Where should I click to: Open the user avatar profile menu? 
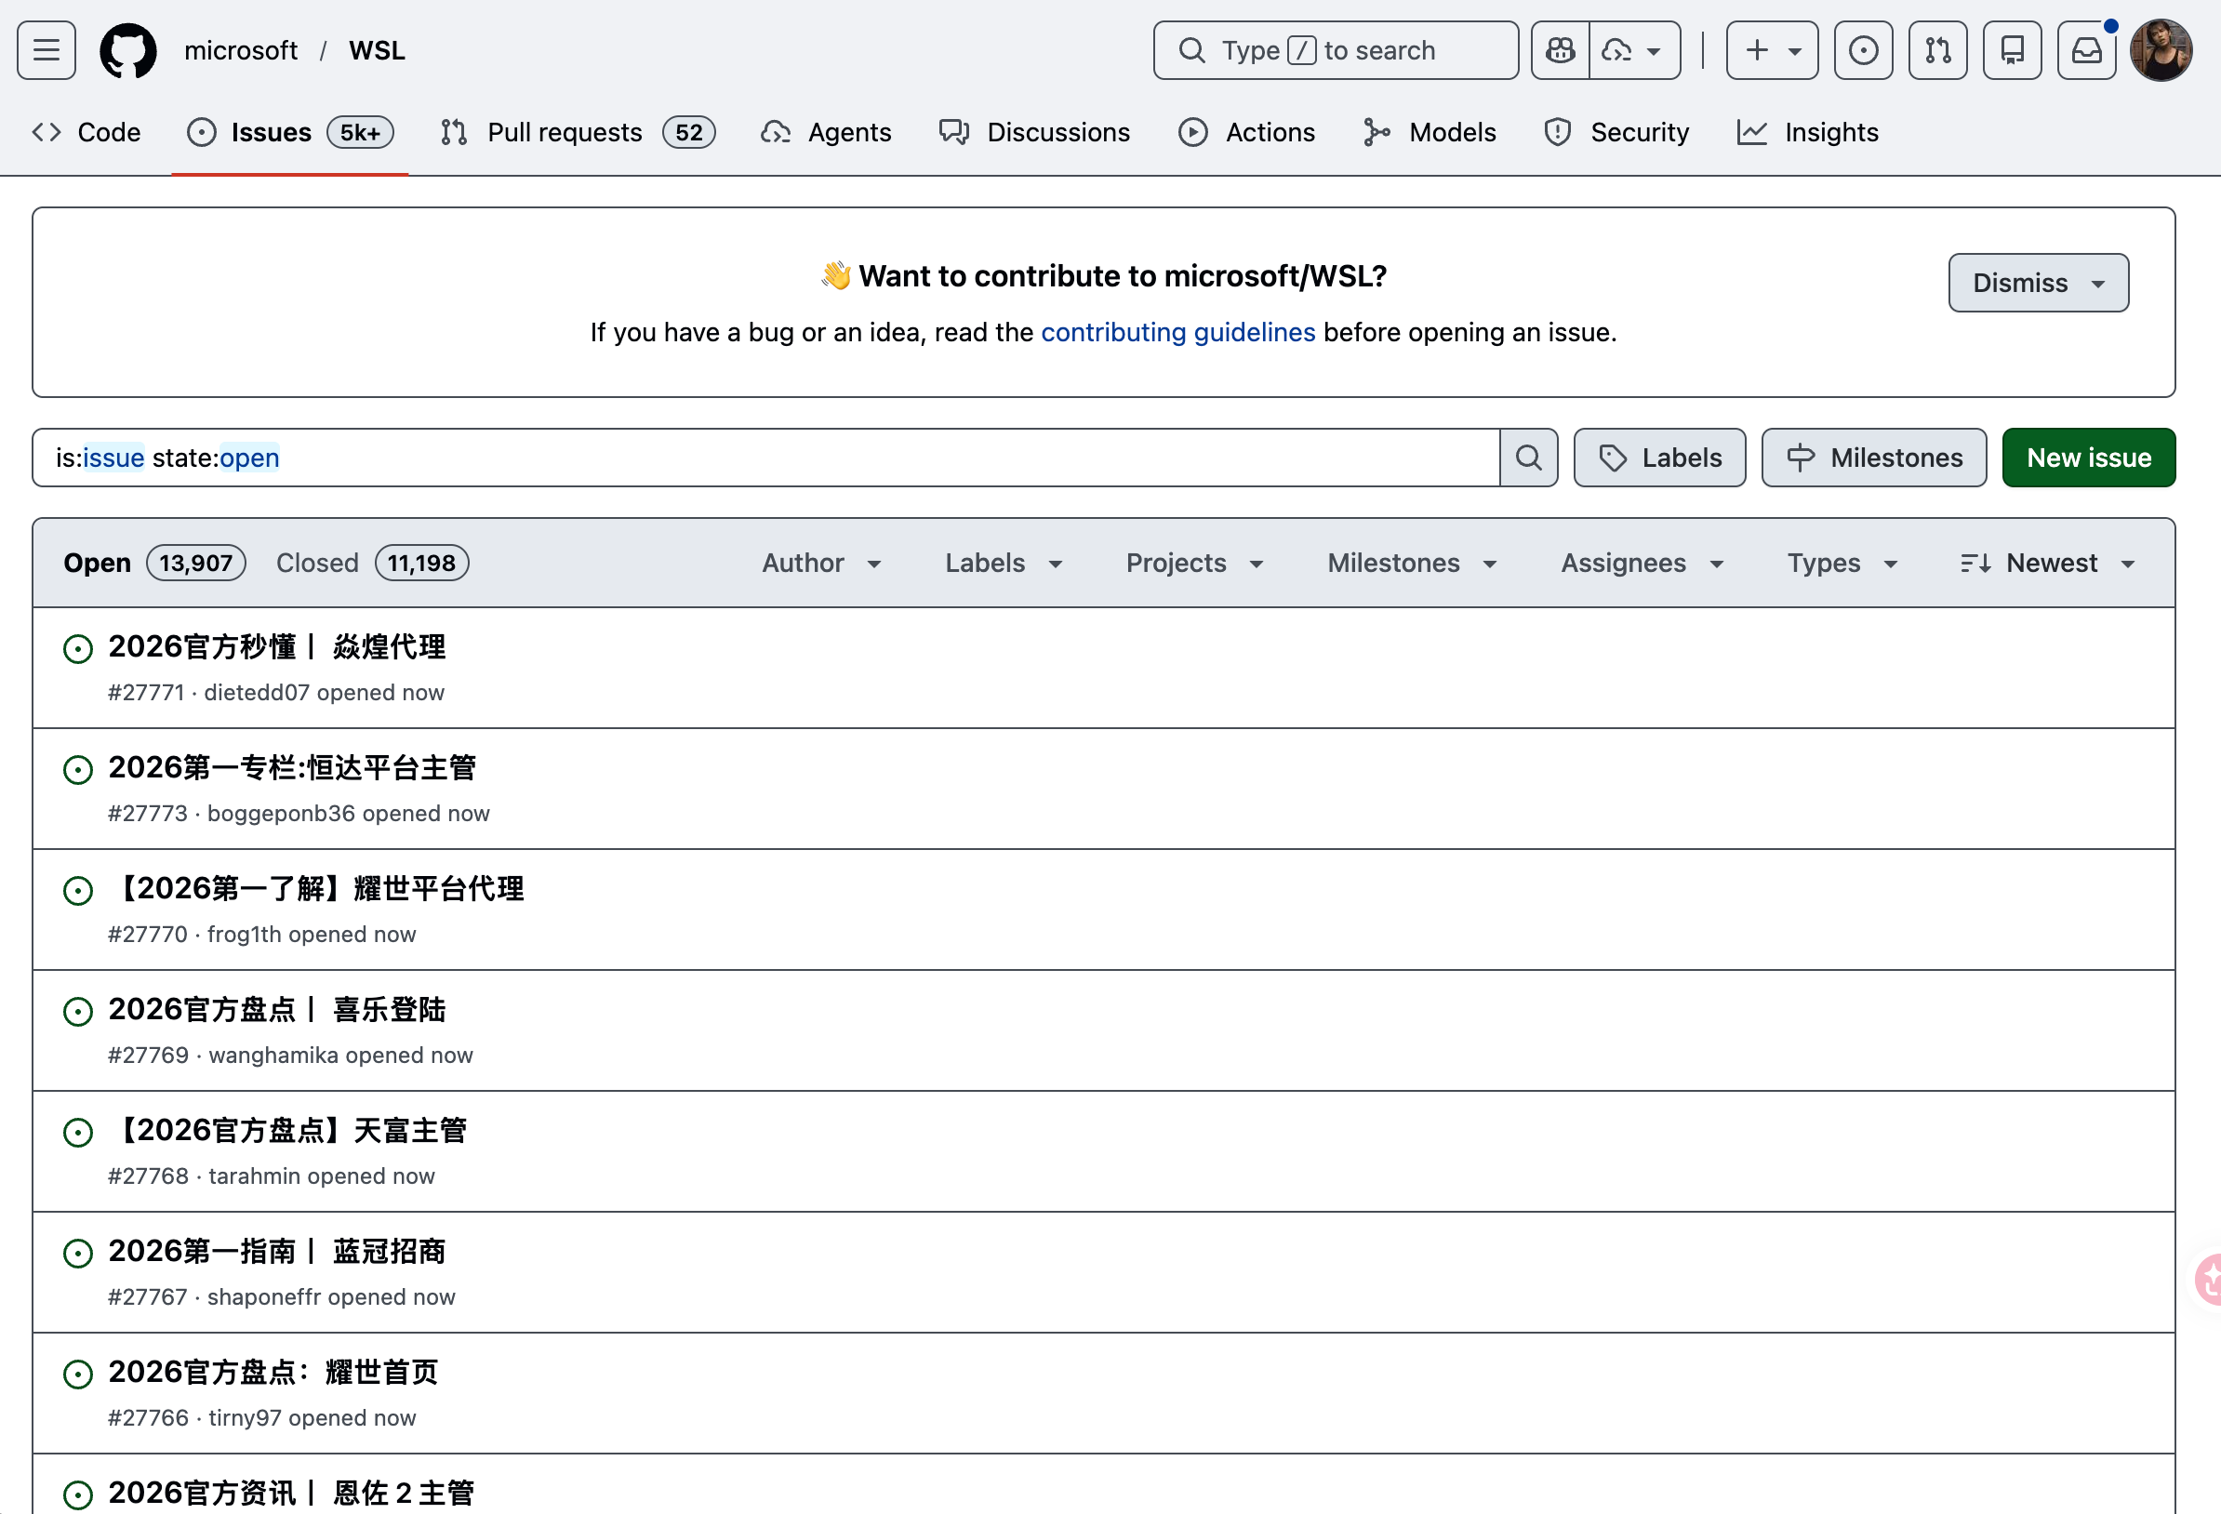point(2161,49)
